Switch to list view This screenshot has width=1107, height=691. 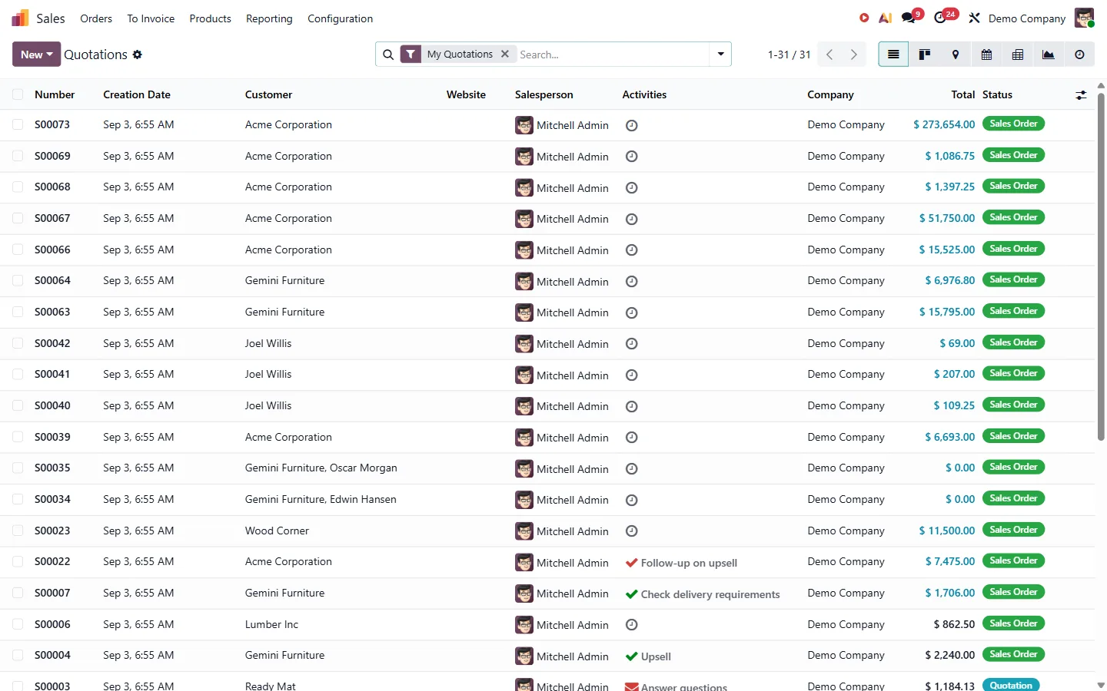893,55
